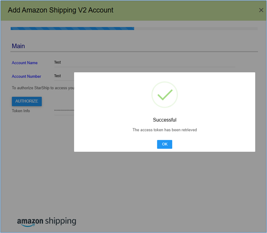Select the Main section heading
The image size is (267, 233).
(18, 46)
